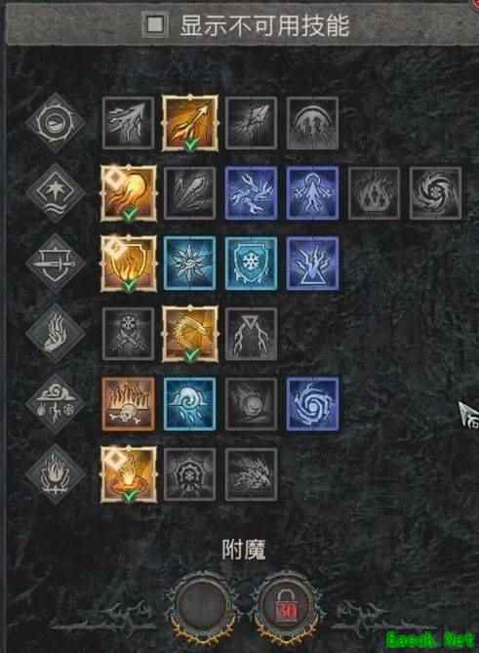The width and height of the screenshot is (479, 653).
Task: Select the Blizzard cloud skill icon
Action: (190, 404)
